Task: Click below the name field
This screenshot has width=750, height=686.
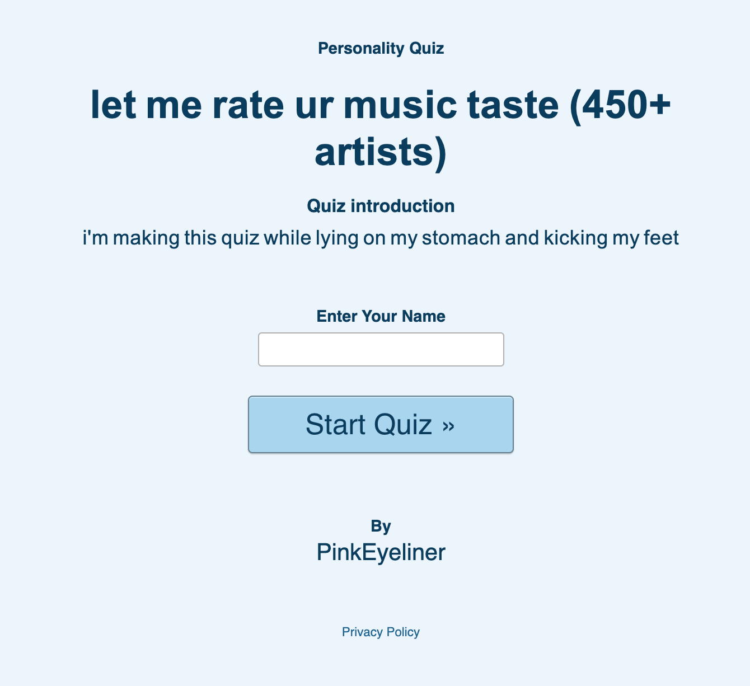Action: tap(381, 380)
